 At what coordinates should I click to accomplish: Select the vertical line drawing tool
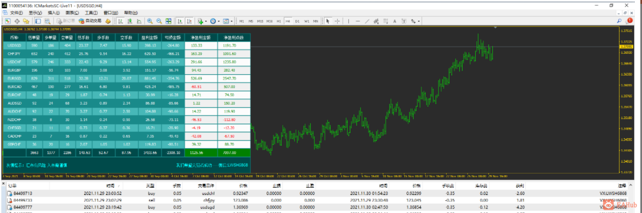[x=348, y=21]
